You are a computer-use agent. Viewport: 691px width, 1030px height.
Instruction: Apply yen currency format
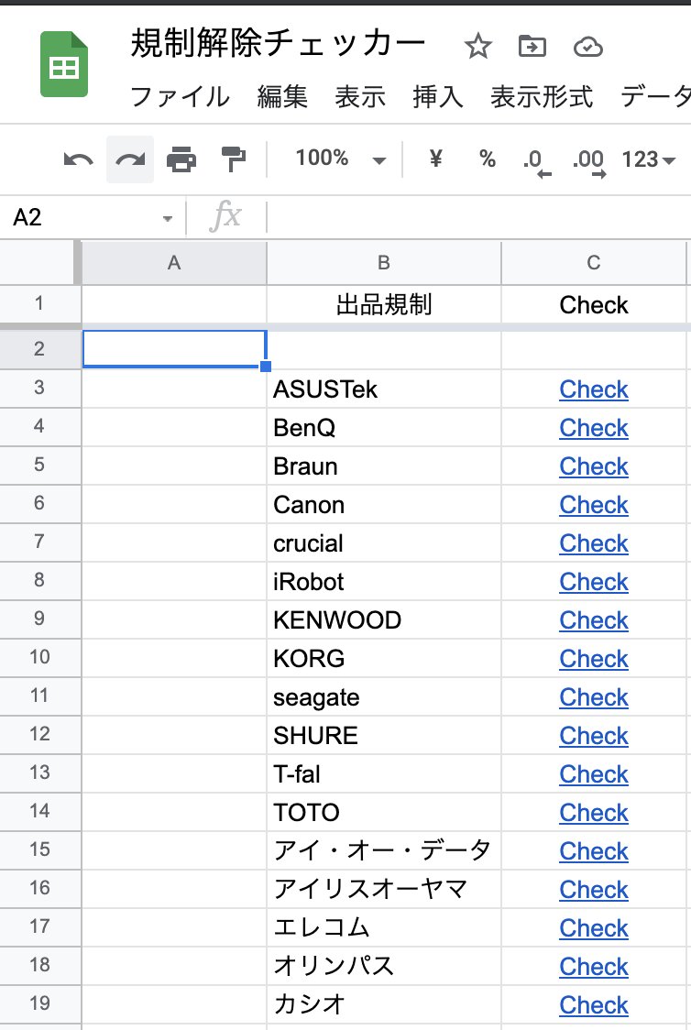point(435,159)
